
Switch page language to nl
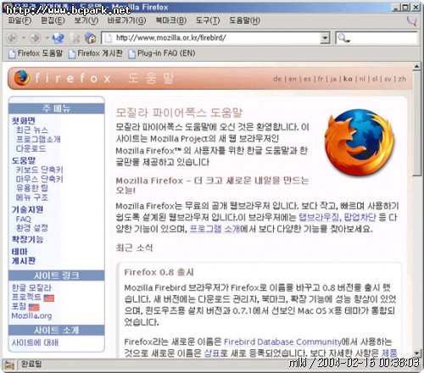point(362,79)
